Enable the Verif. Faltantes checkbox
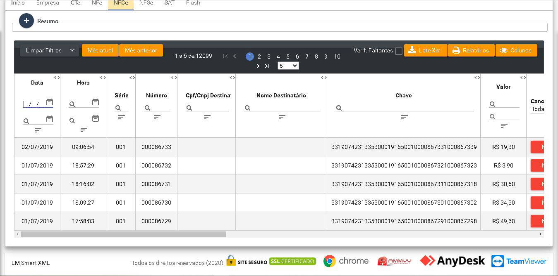Image resolution: width=558 pixels, height=276 pixels. (x=398, y=51)
